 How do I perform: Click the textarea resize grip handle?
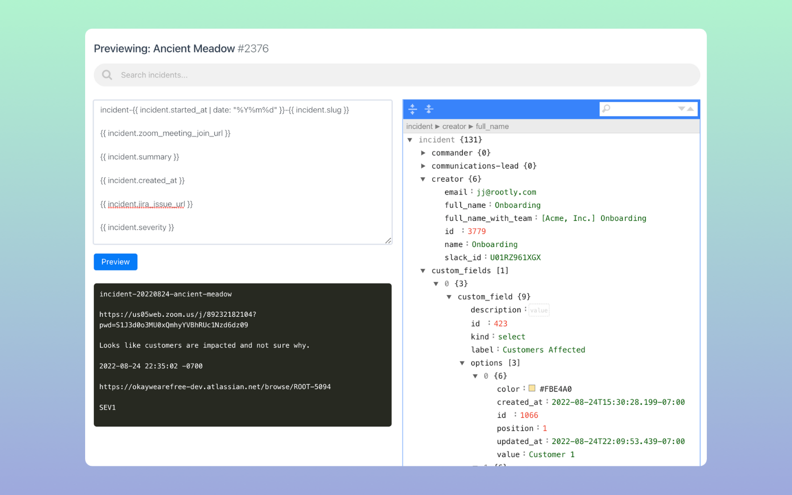point(388,241)
